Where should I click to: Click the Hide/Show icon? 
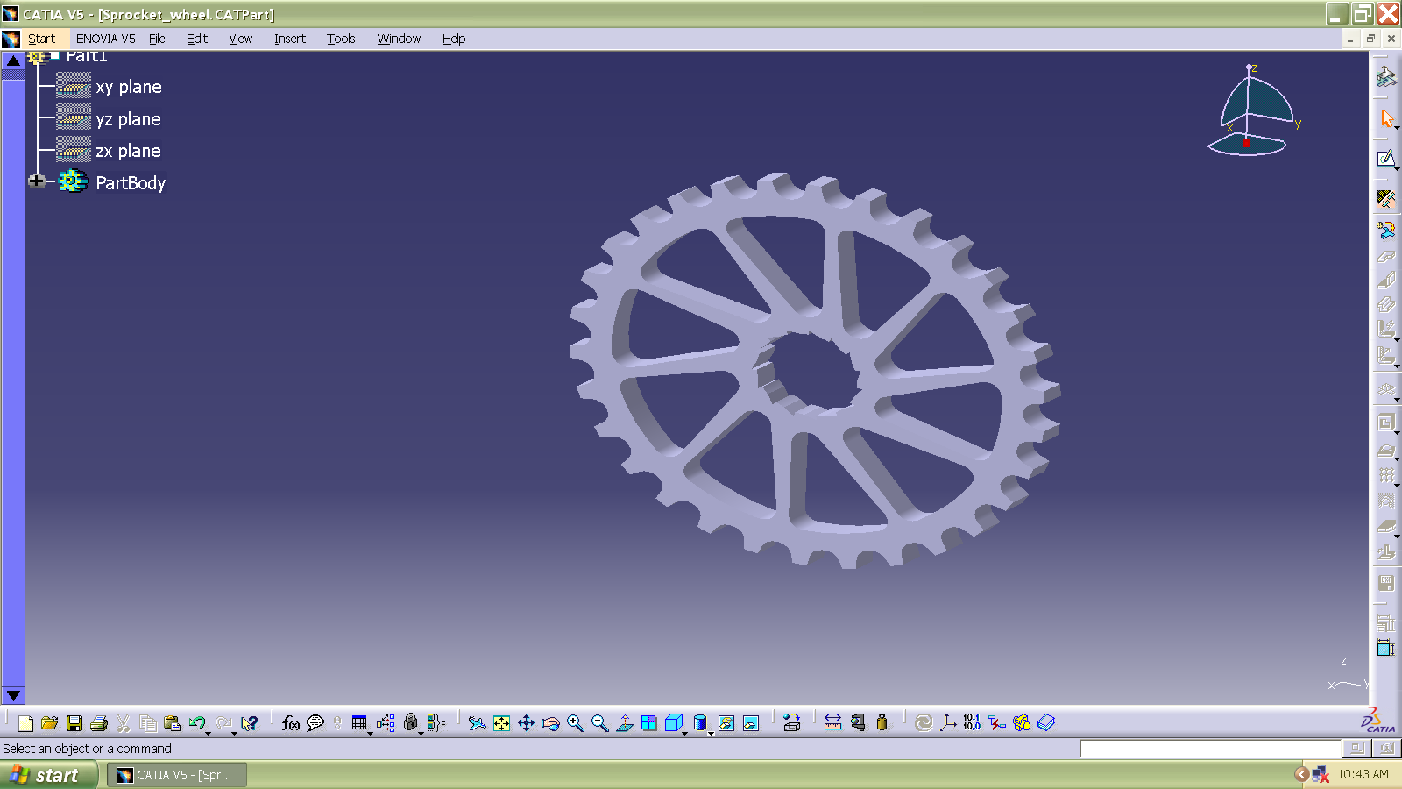726,723
